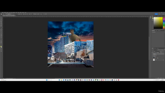Viewport: 165px width, 93px height.
Task: Click the taskbar search field
Action: [53, 80]
